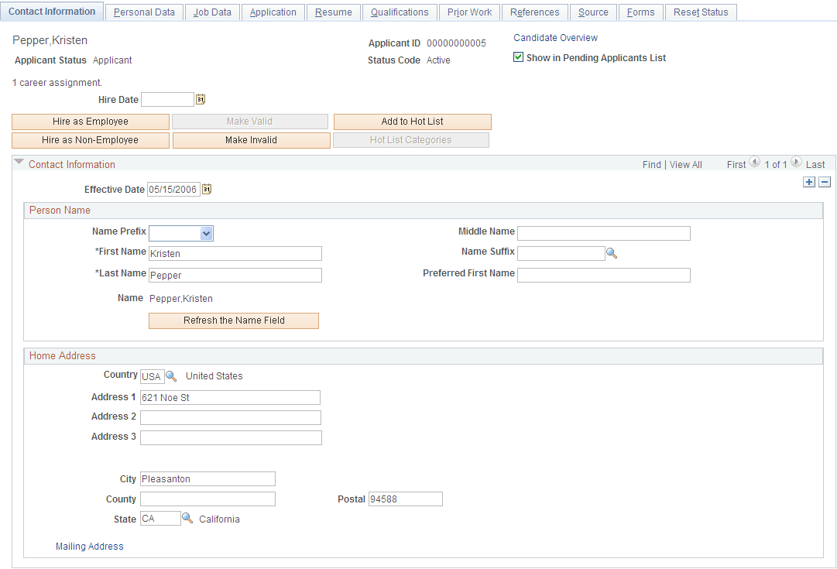The image size is (837, 569).
Task: Click the View All link
Action: click(x=686, y=164)
